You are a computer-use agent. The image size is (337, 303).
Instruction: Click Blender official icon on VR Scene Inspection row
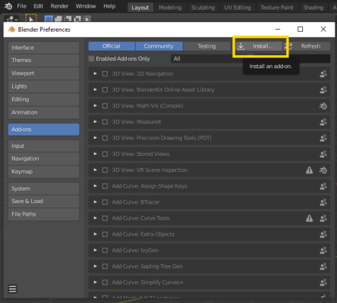[323, 170]
